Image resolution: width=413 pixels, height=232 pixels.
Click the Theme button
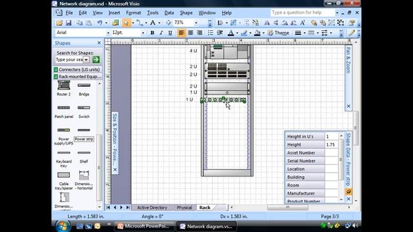(278, 33)
